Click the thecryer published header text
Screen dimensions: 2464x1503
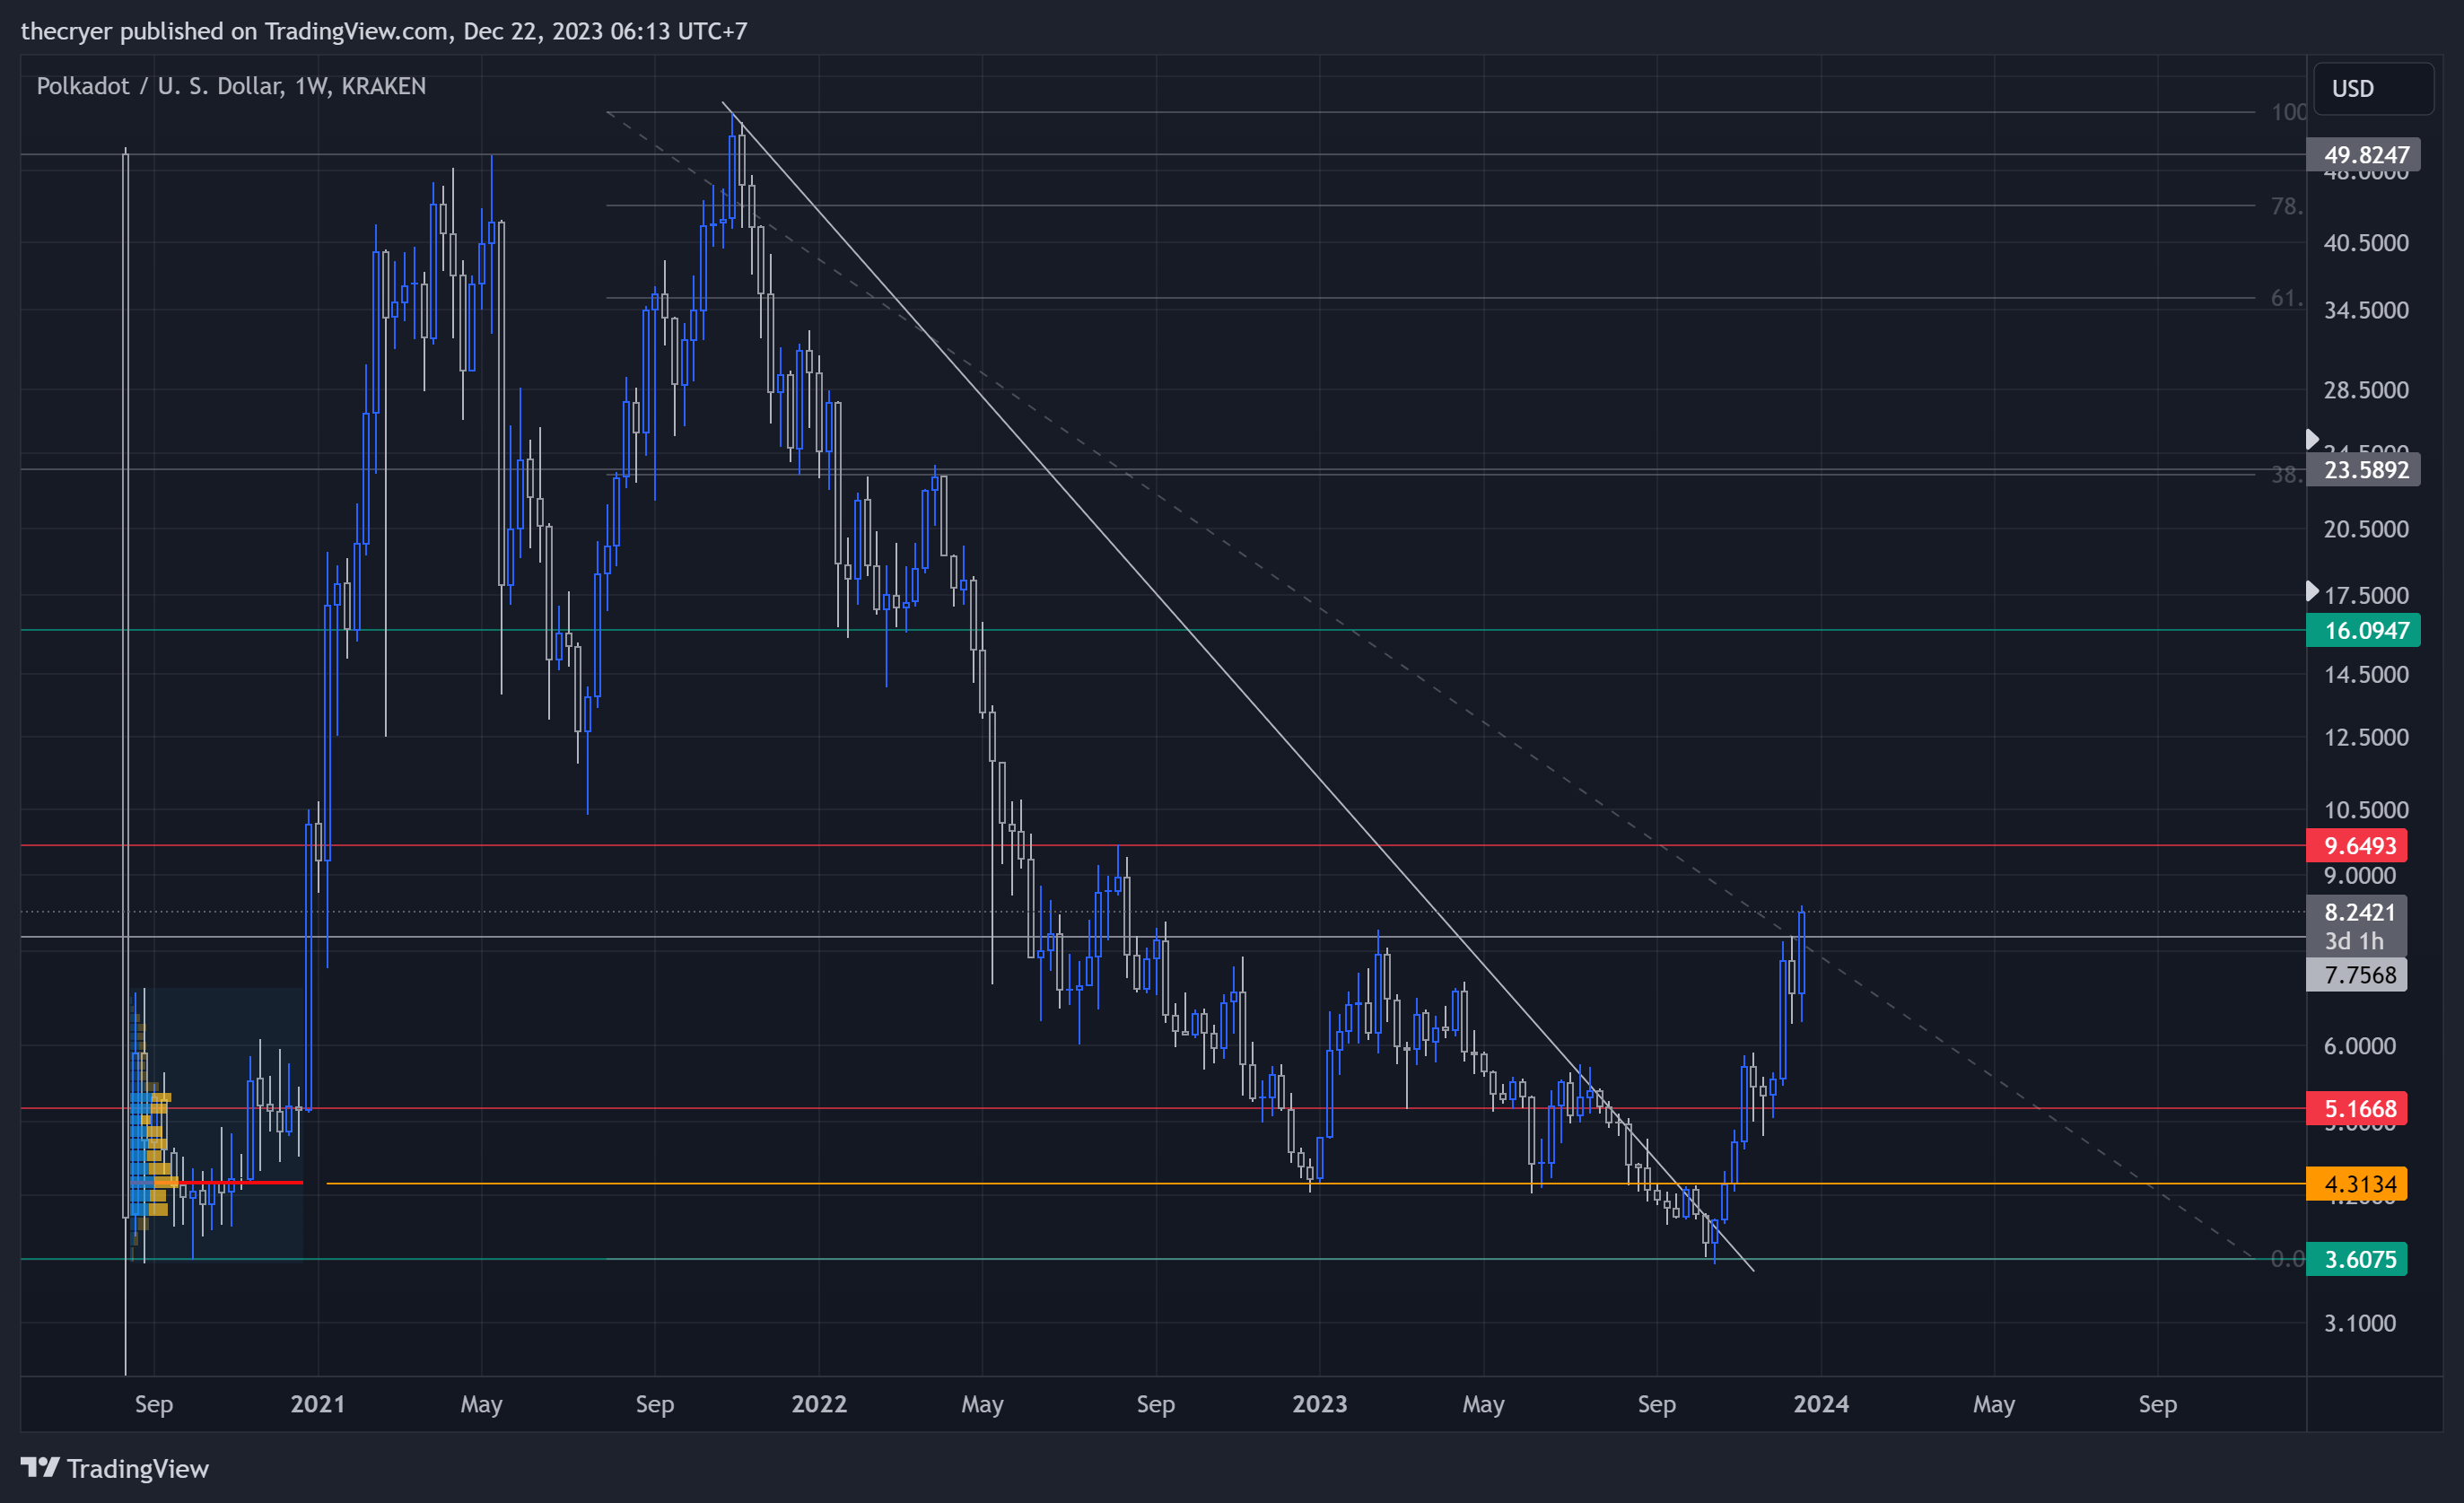pos(384,31)
